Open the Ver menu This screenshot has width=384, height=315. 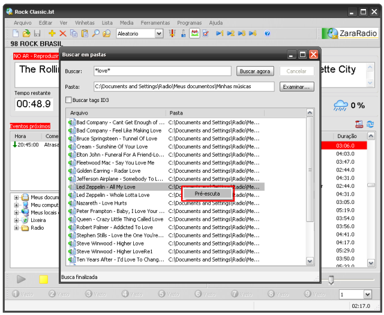point(64,23)
